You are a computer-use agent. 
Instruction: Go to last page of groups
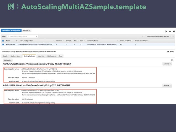coord(173,36)
